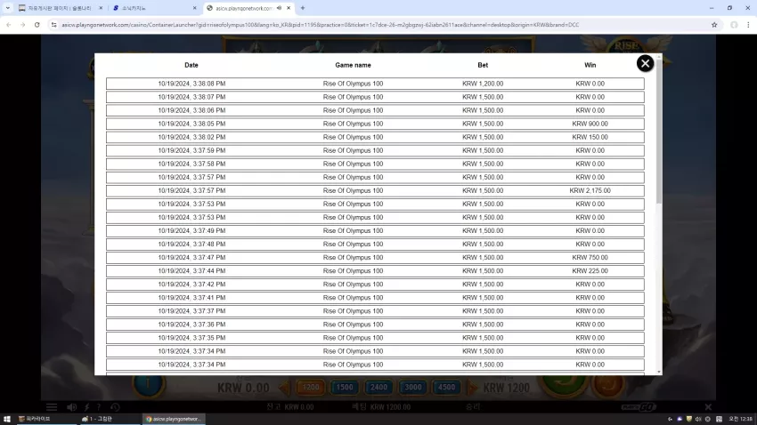Screen dimensions: 757x425
Task: Expand the tab search dropdown
Action: pos(8,8)
